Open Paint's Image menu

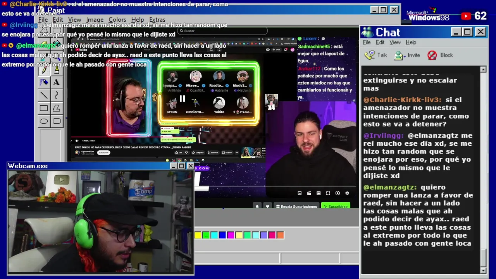[95, 19]
